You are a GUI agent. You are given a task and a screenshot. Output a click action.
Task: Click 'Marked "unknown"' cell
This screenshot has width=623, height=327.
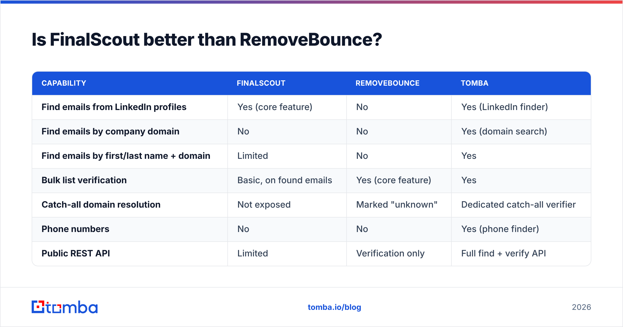[x=397, y=205]
